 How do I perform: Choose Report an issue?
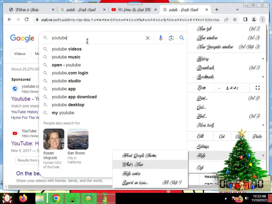pos(150,182)
